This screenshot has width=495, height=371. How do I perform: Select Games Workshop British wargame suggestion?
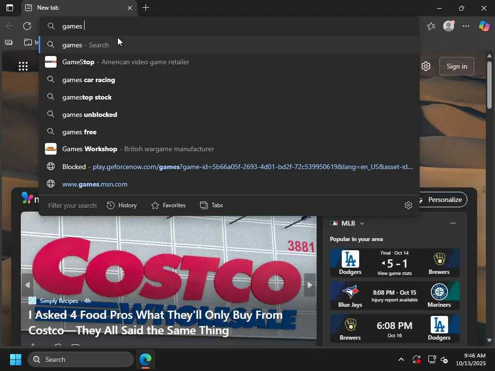(x=229, y=149)
